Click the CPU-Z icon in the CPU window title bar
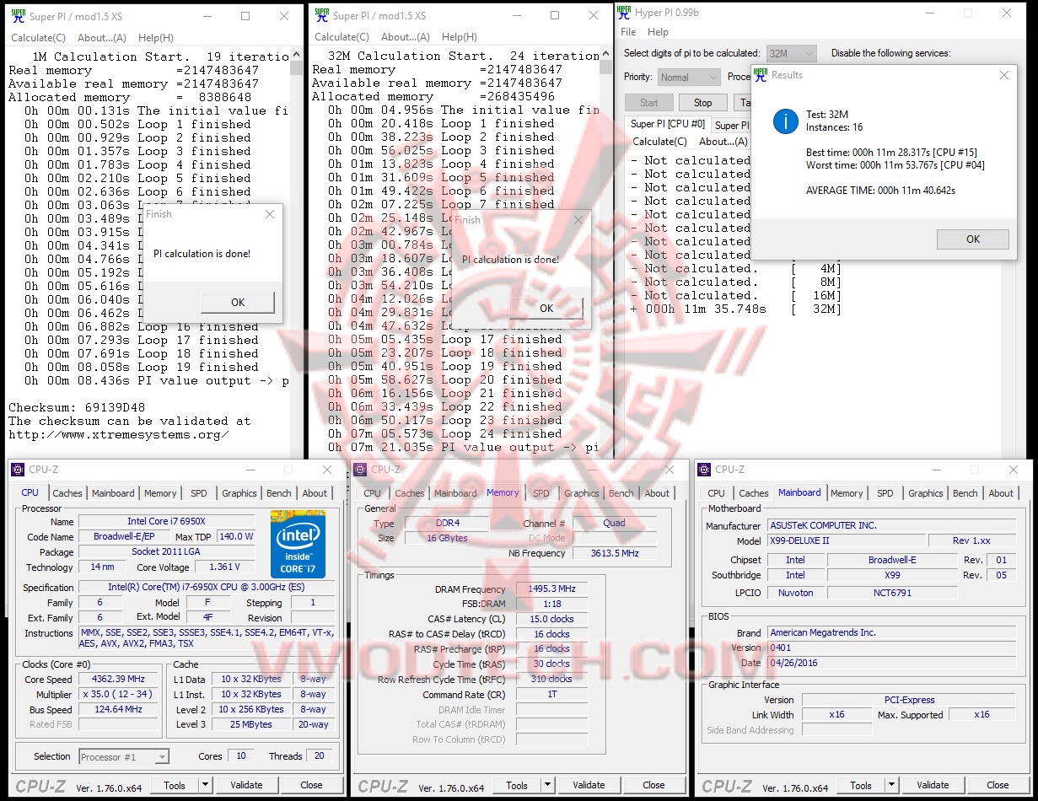Screen dimensions: 1038x801 17,470
